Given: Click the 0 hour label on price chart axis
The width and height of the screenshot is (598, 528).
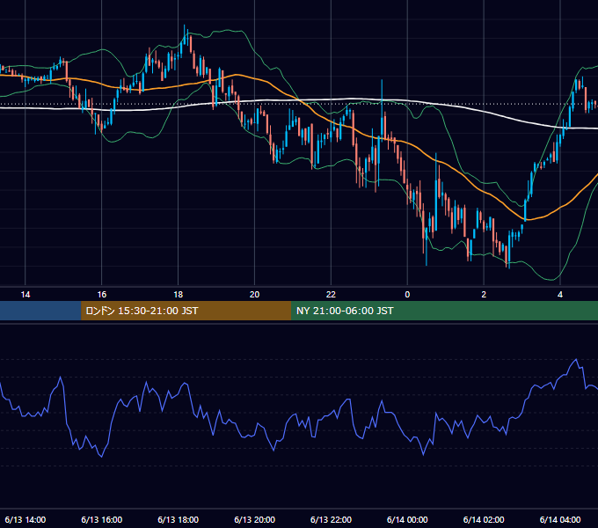Looking at the screenshot, I should 407,295.
